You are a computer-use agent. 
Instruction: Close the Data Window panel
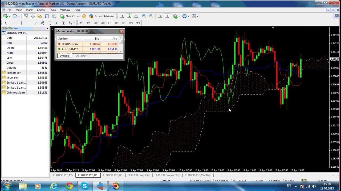[47, 28]
